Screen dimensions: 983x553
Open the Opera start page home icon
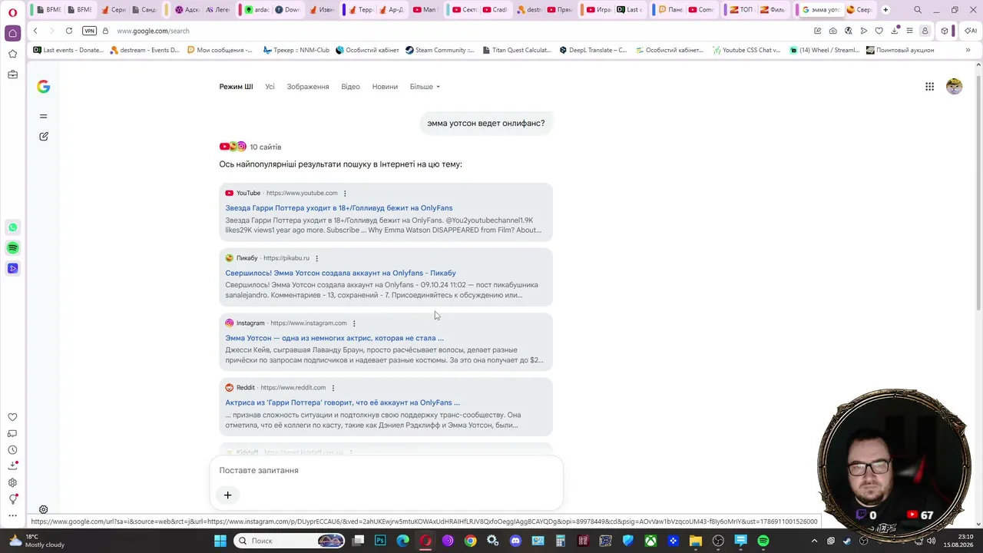tap(12, 33)
